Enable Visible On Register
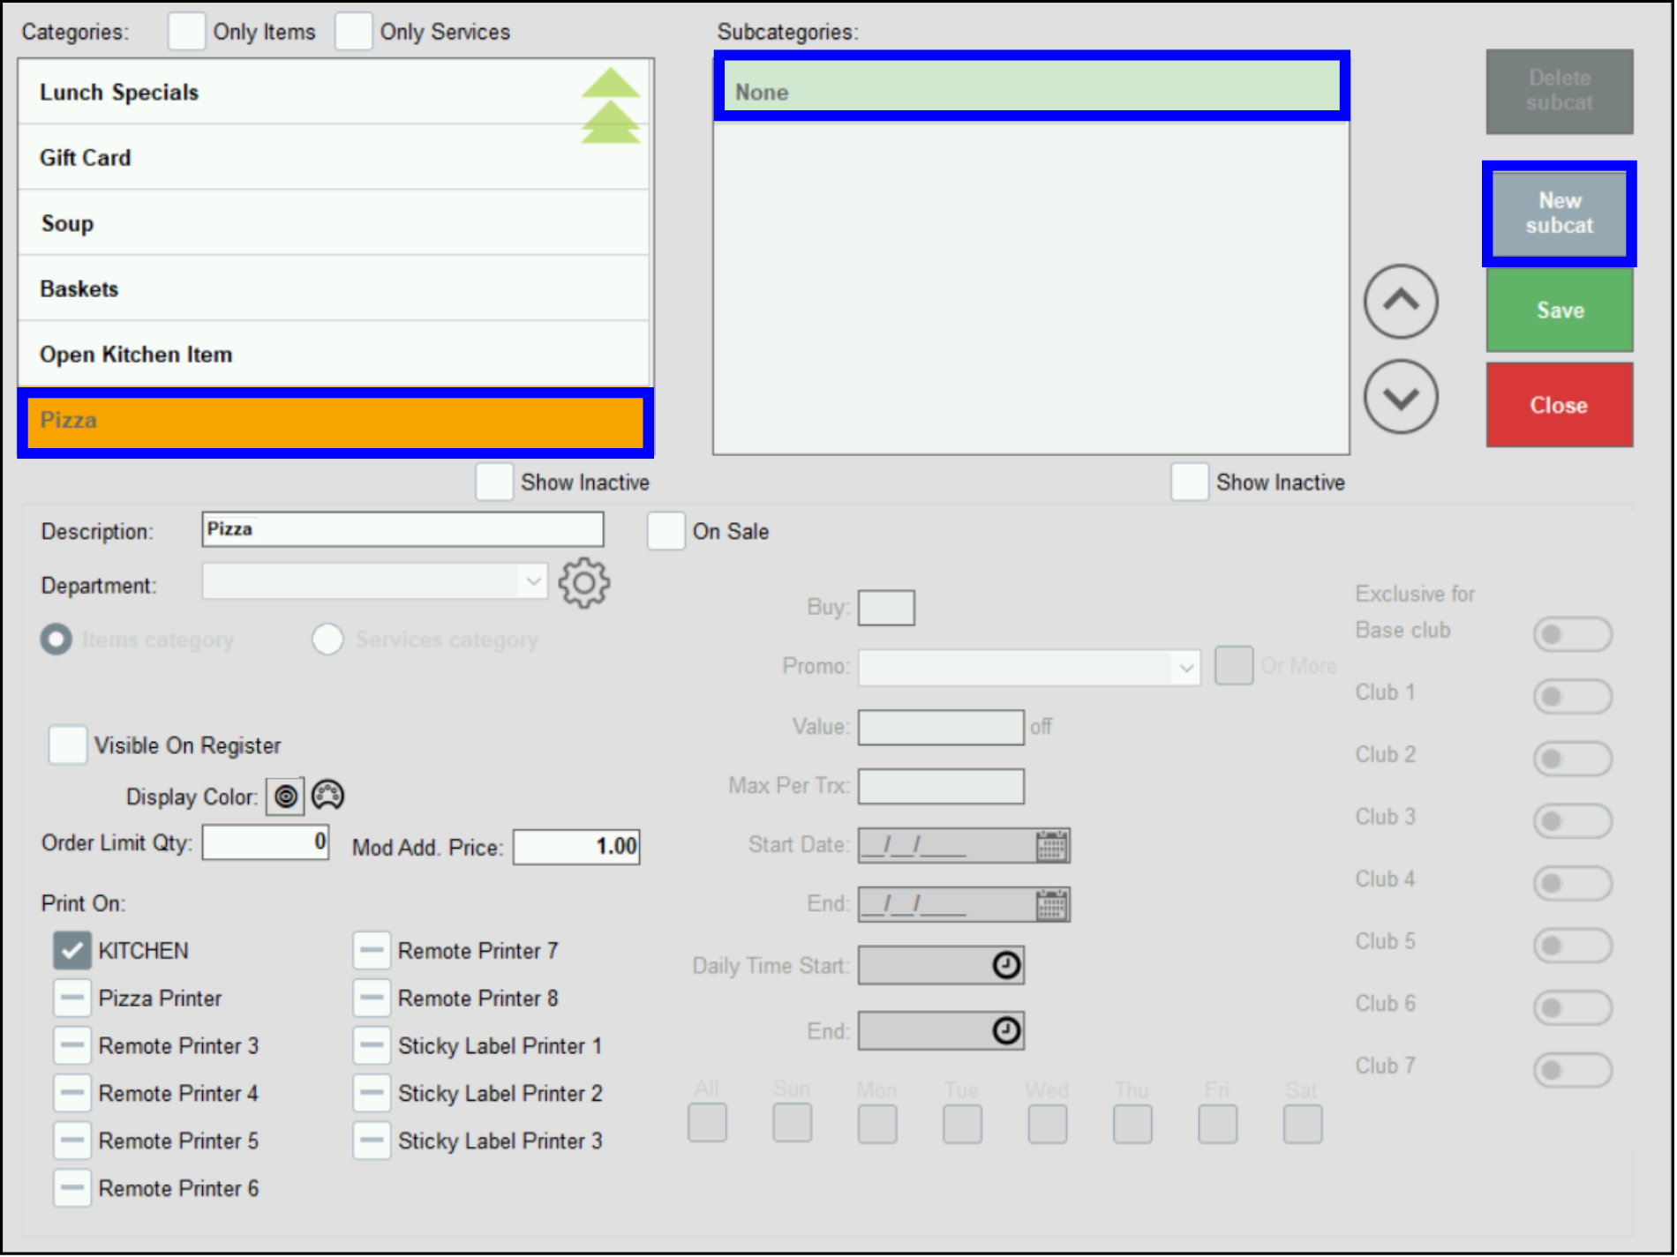The image size is (1677, 1257). pos(68,746)
